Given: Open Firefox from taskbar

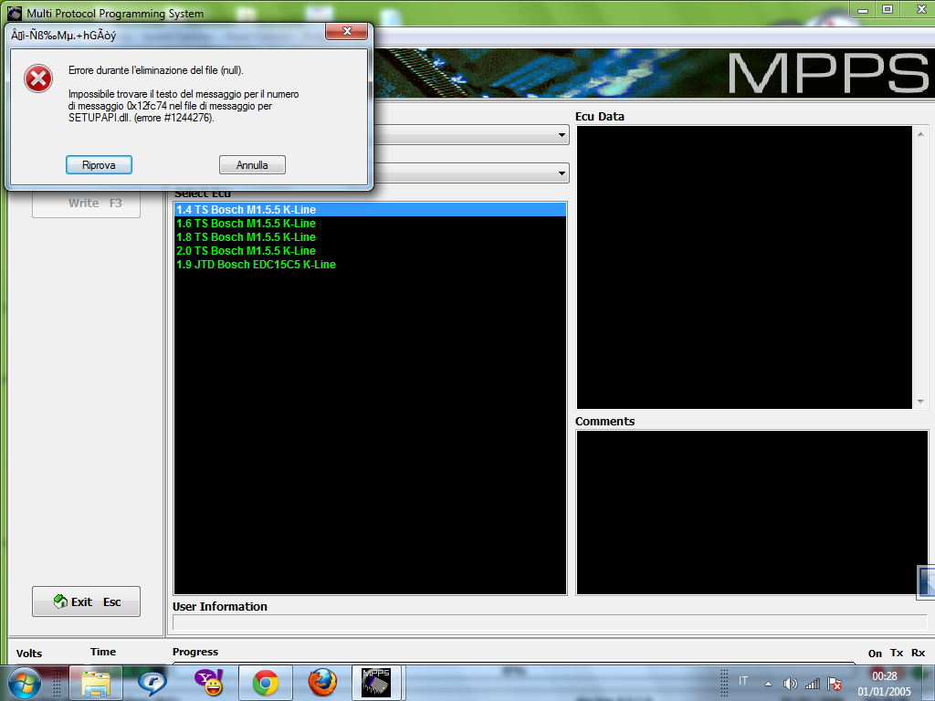Looking at the screenshot, I should [x=322, y=683].
